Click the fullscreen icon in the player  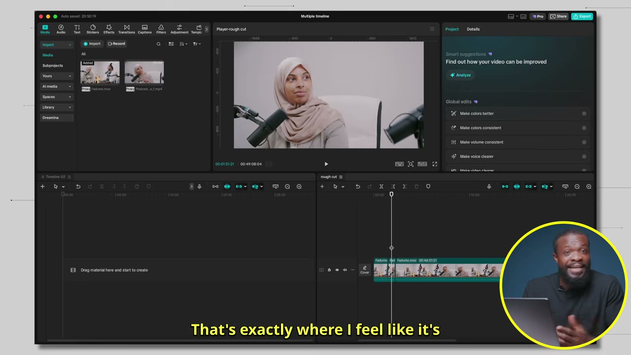point(435,164)
